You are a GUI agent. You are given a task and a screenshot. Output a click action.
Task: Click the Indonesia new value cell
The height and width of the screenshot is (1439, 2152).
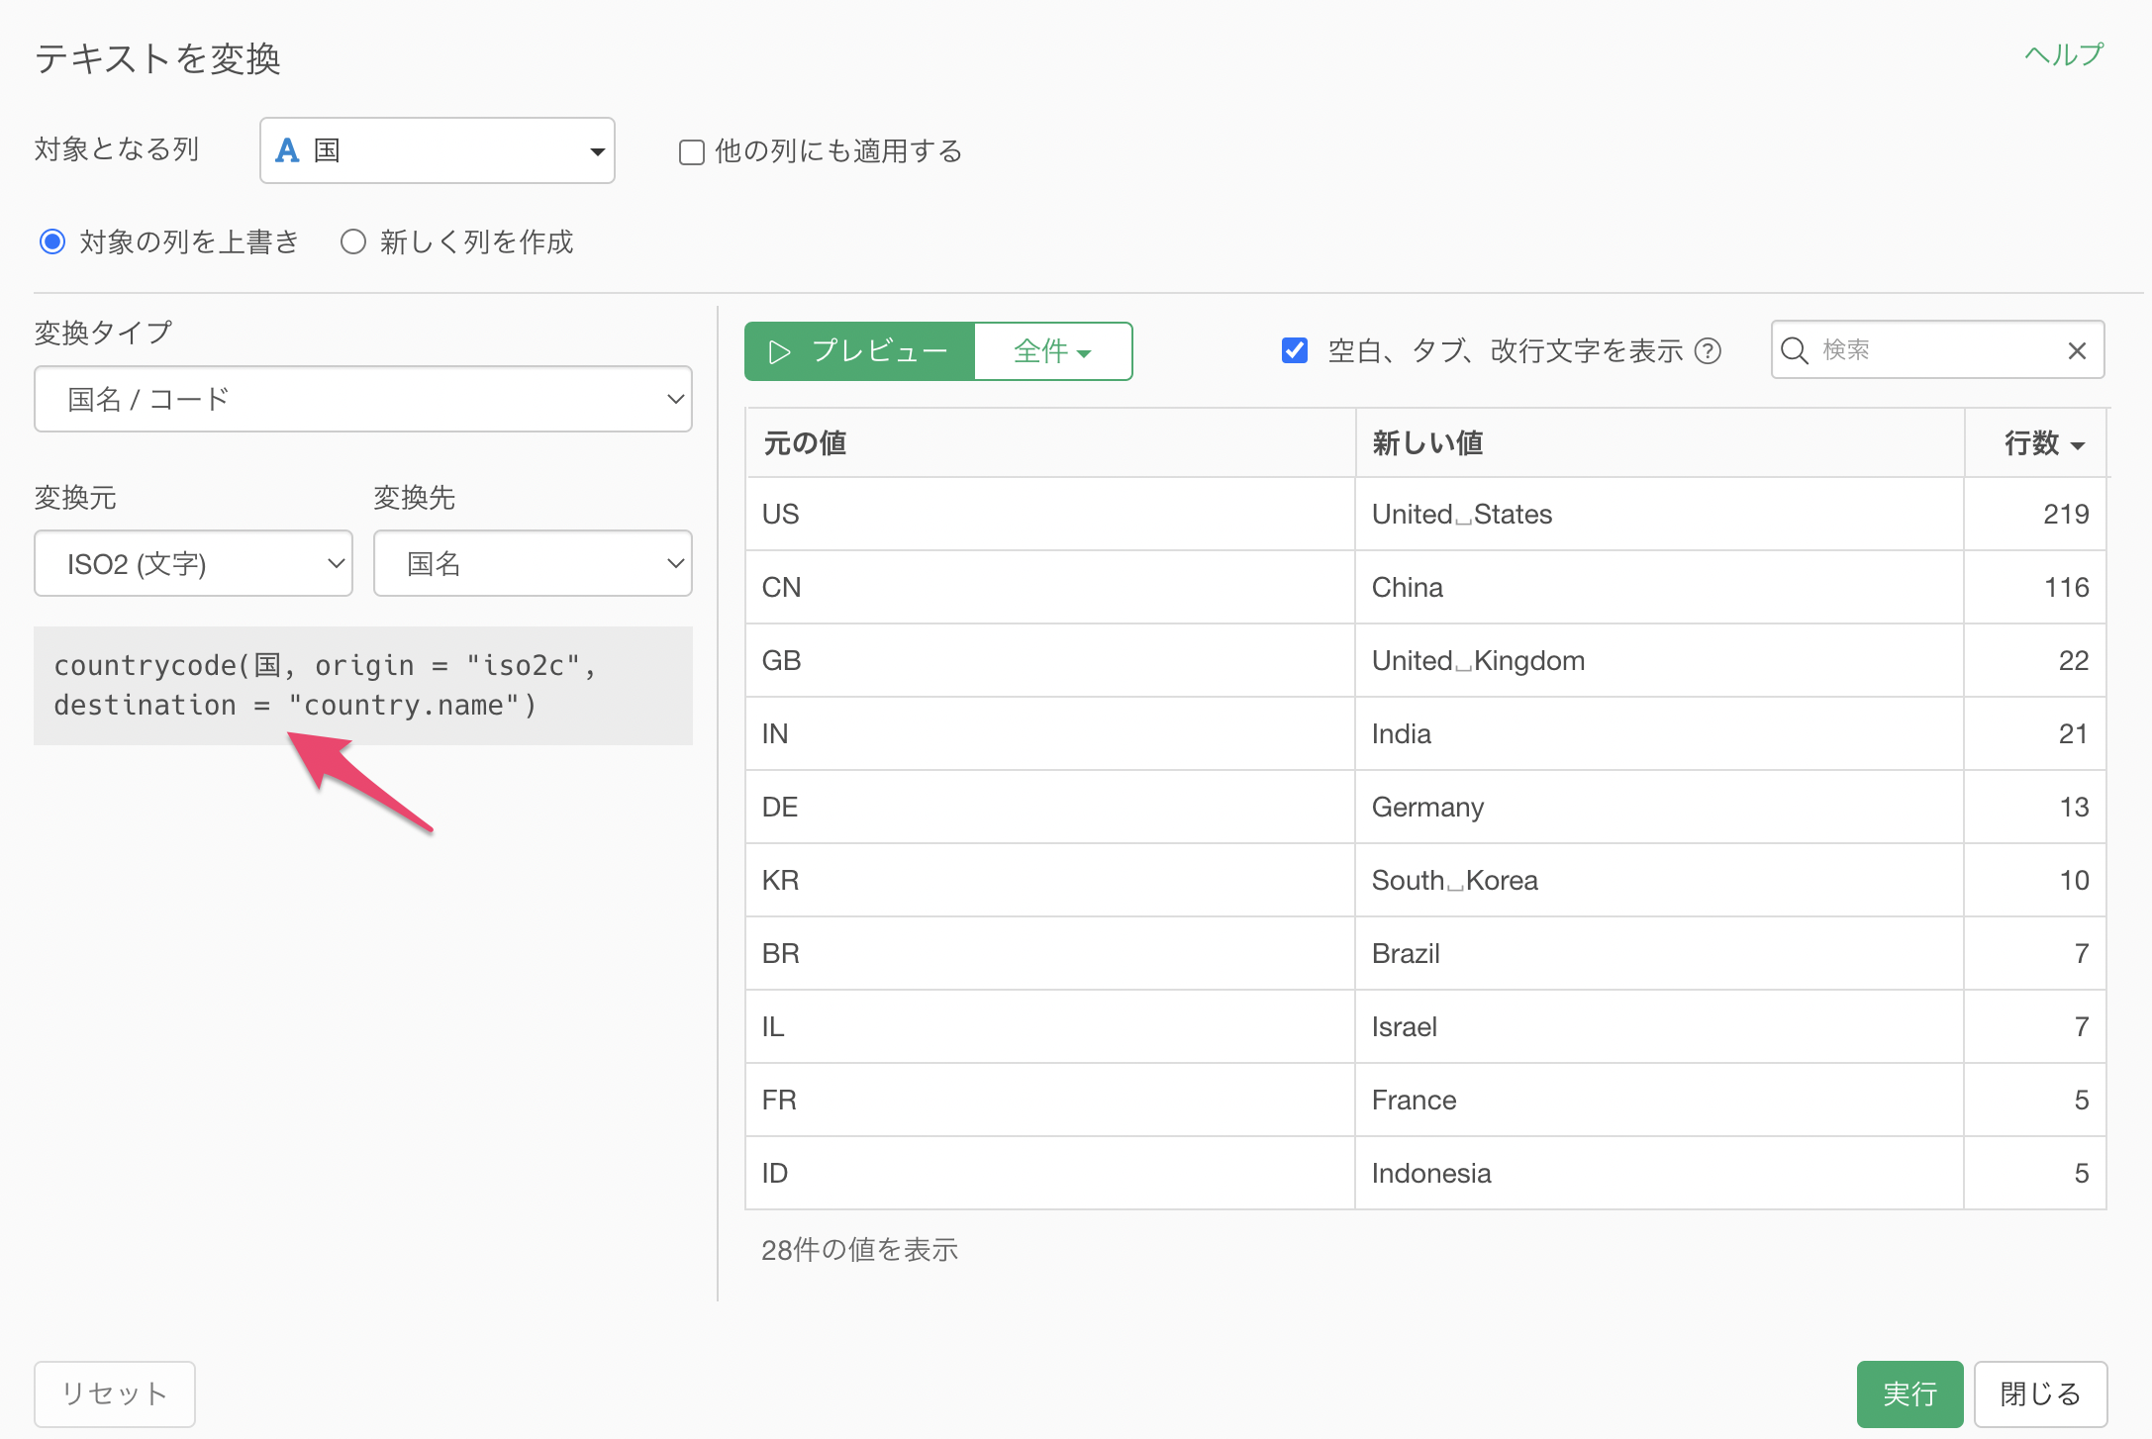coord(1659,1173)
